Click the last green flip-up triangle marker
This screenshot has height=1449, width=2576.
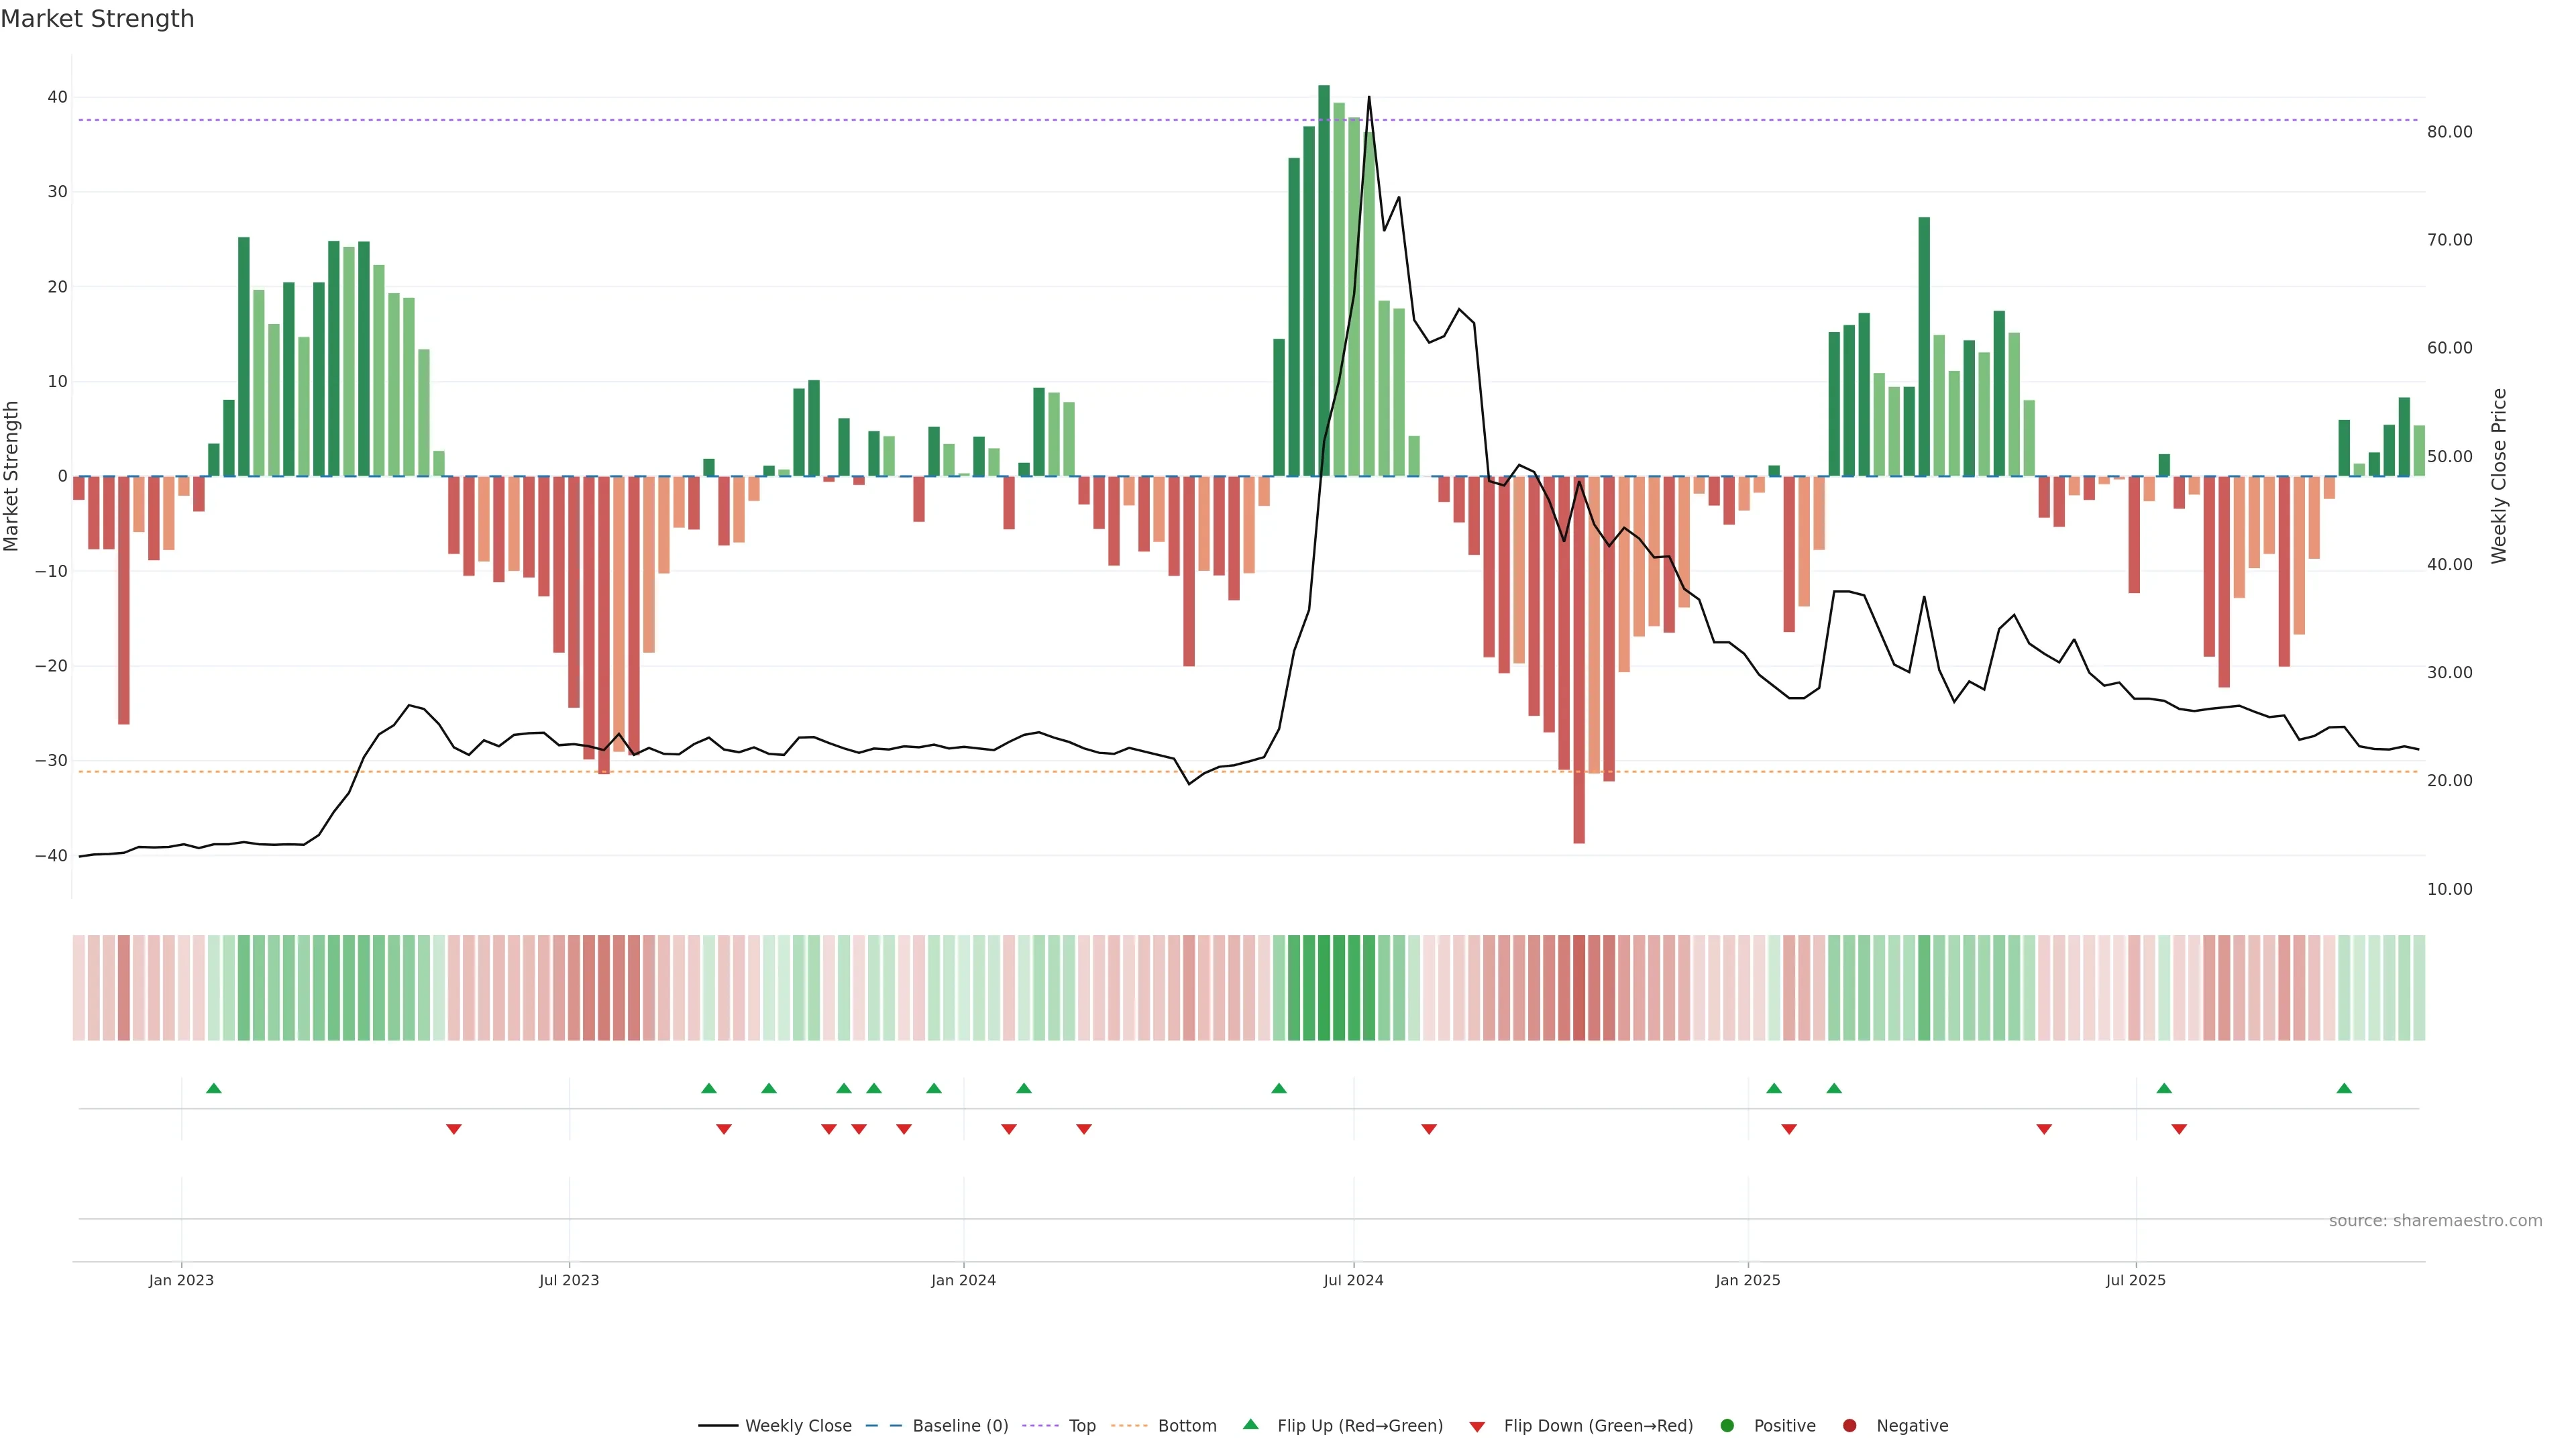click(2344, 1088)
